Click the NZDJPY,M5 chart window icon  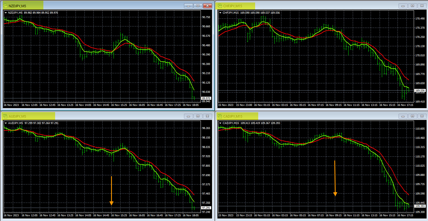pos(5,6)
